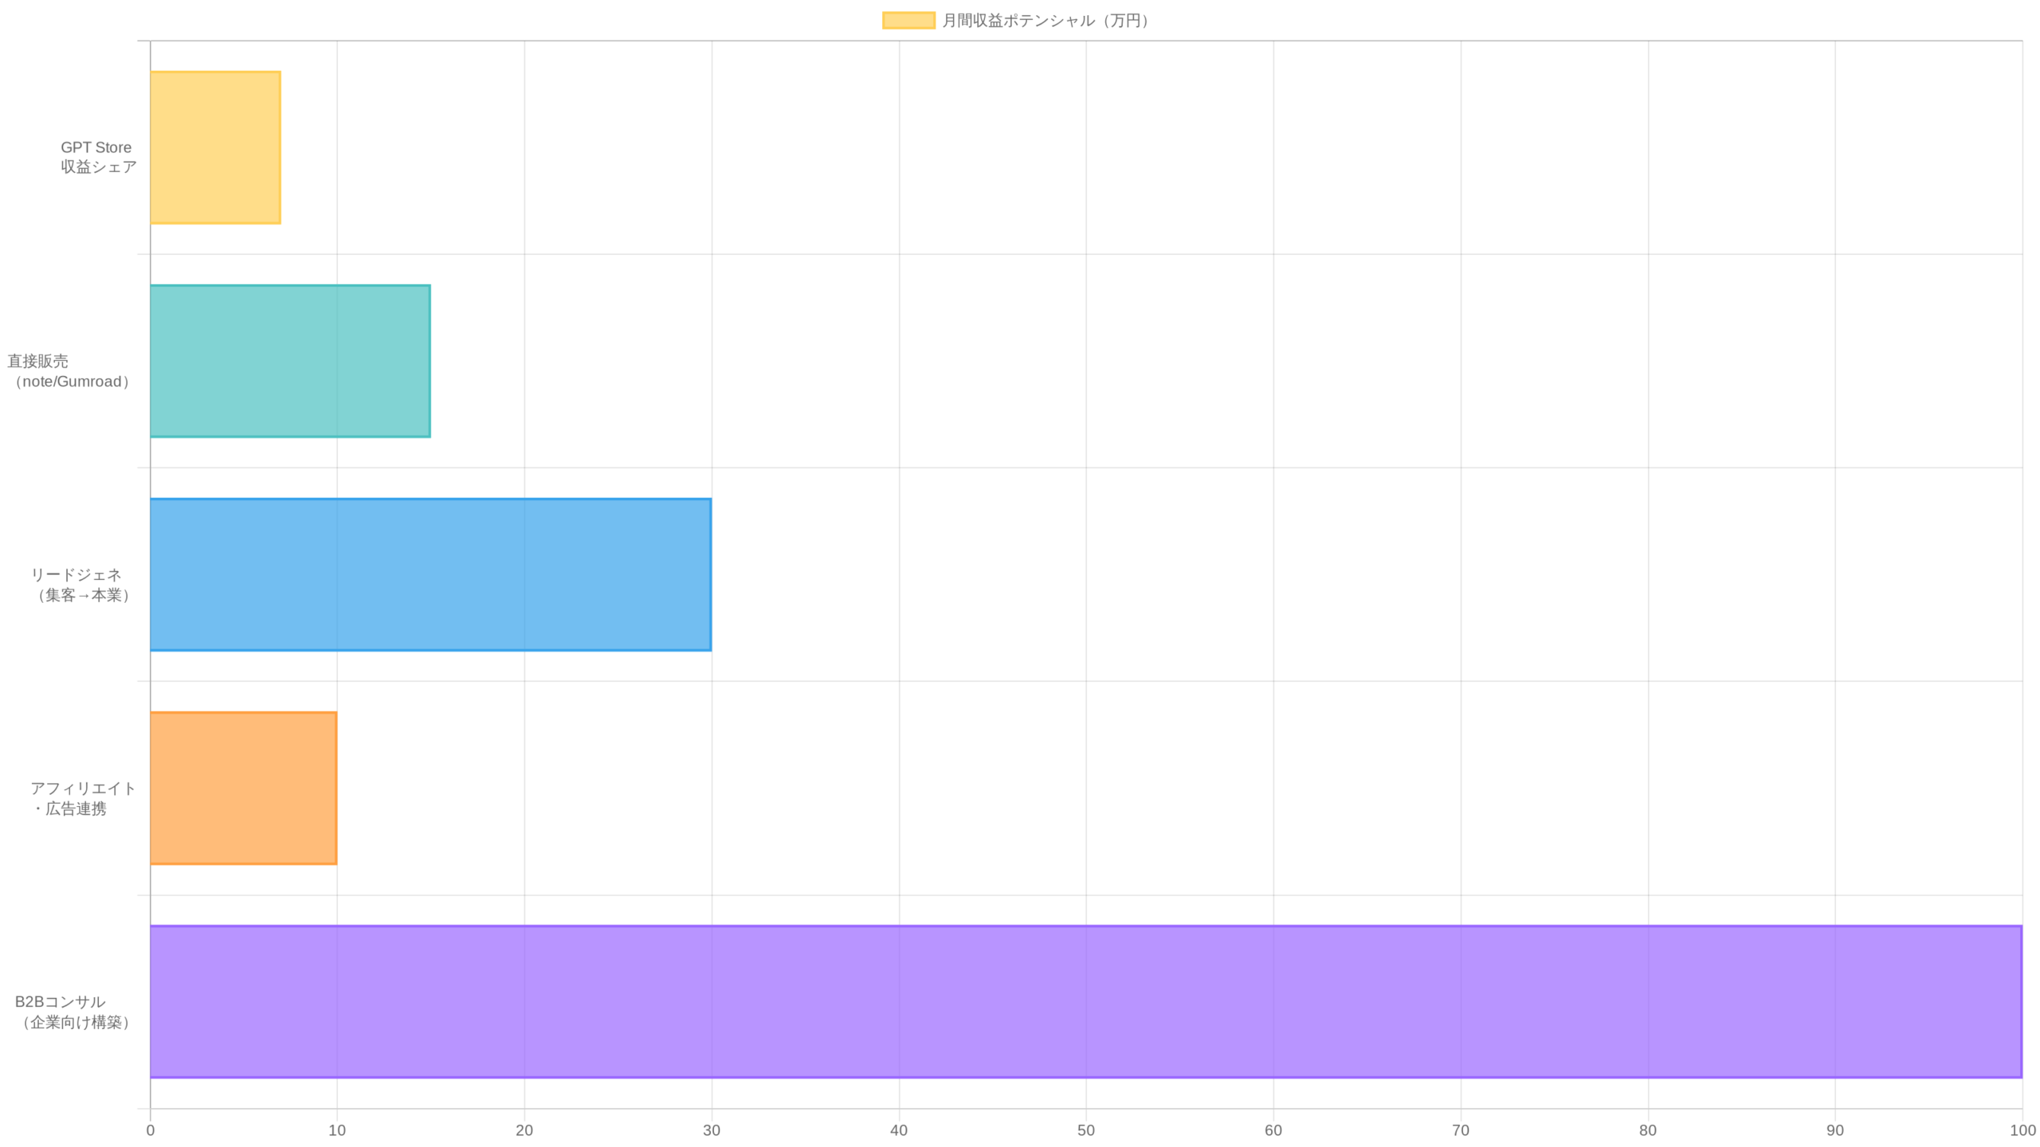
Task: Click the teal 直接販売 bar
Action: pyautogui.click(x=290, y=361)
